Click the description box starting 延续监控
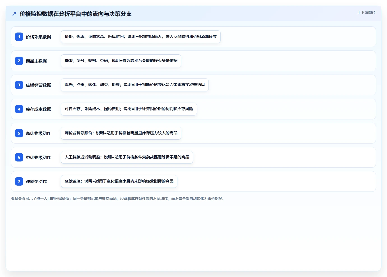The height and width of the screenshot is (277, 387). [119, 181]
